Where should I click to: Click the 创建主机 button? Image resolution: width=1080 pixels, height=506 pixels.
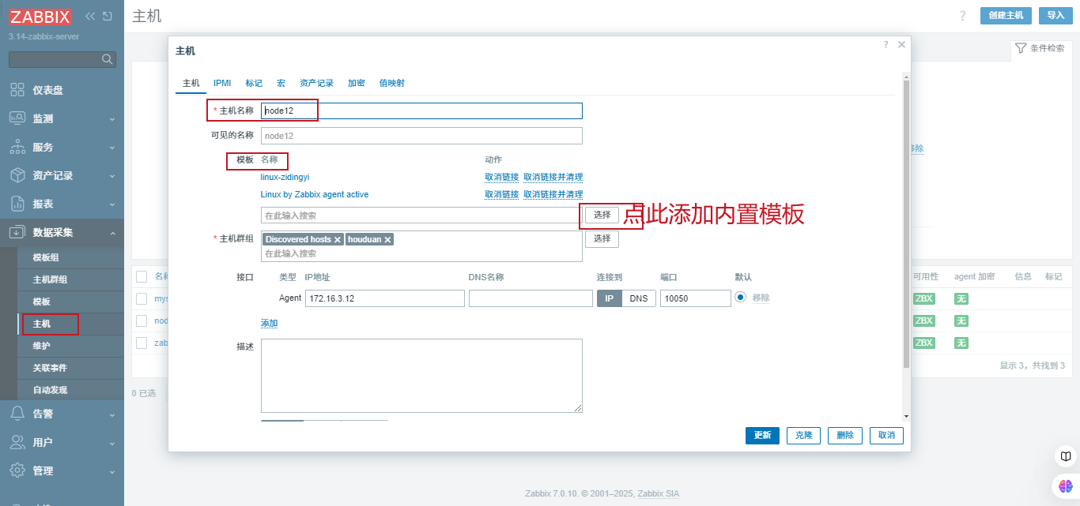click(x=1006, y=16)
